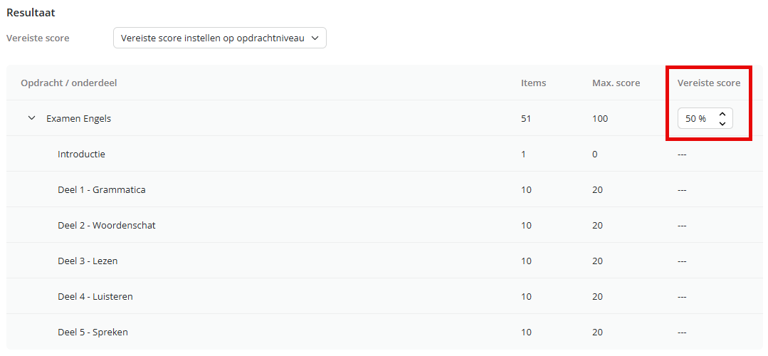Select Deel 2 - Woordenschat row
Screen dimensions: 768x356
(x=384, y=225)
